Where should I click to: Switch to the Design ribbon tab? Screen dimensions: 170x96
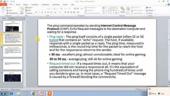tap(25, 5)
